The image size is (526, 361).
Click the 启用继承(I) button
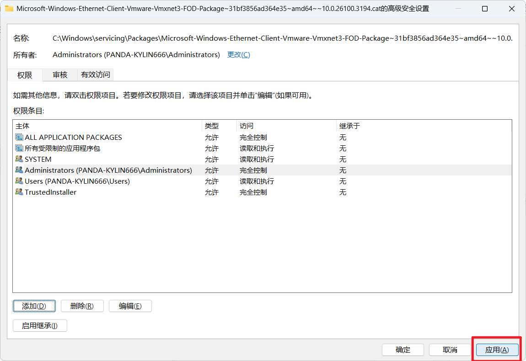click(x=40, y=326)
